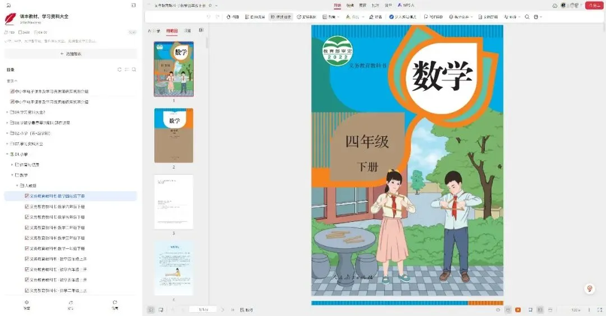The height and width of the screenshot is (316, 606).
Task: Collapse the thumbnail panel with the panel icon
Action: (201, 30)
